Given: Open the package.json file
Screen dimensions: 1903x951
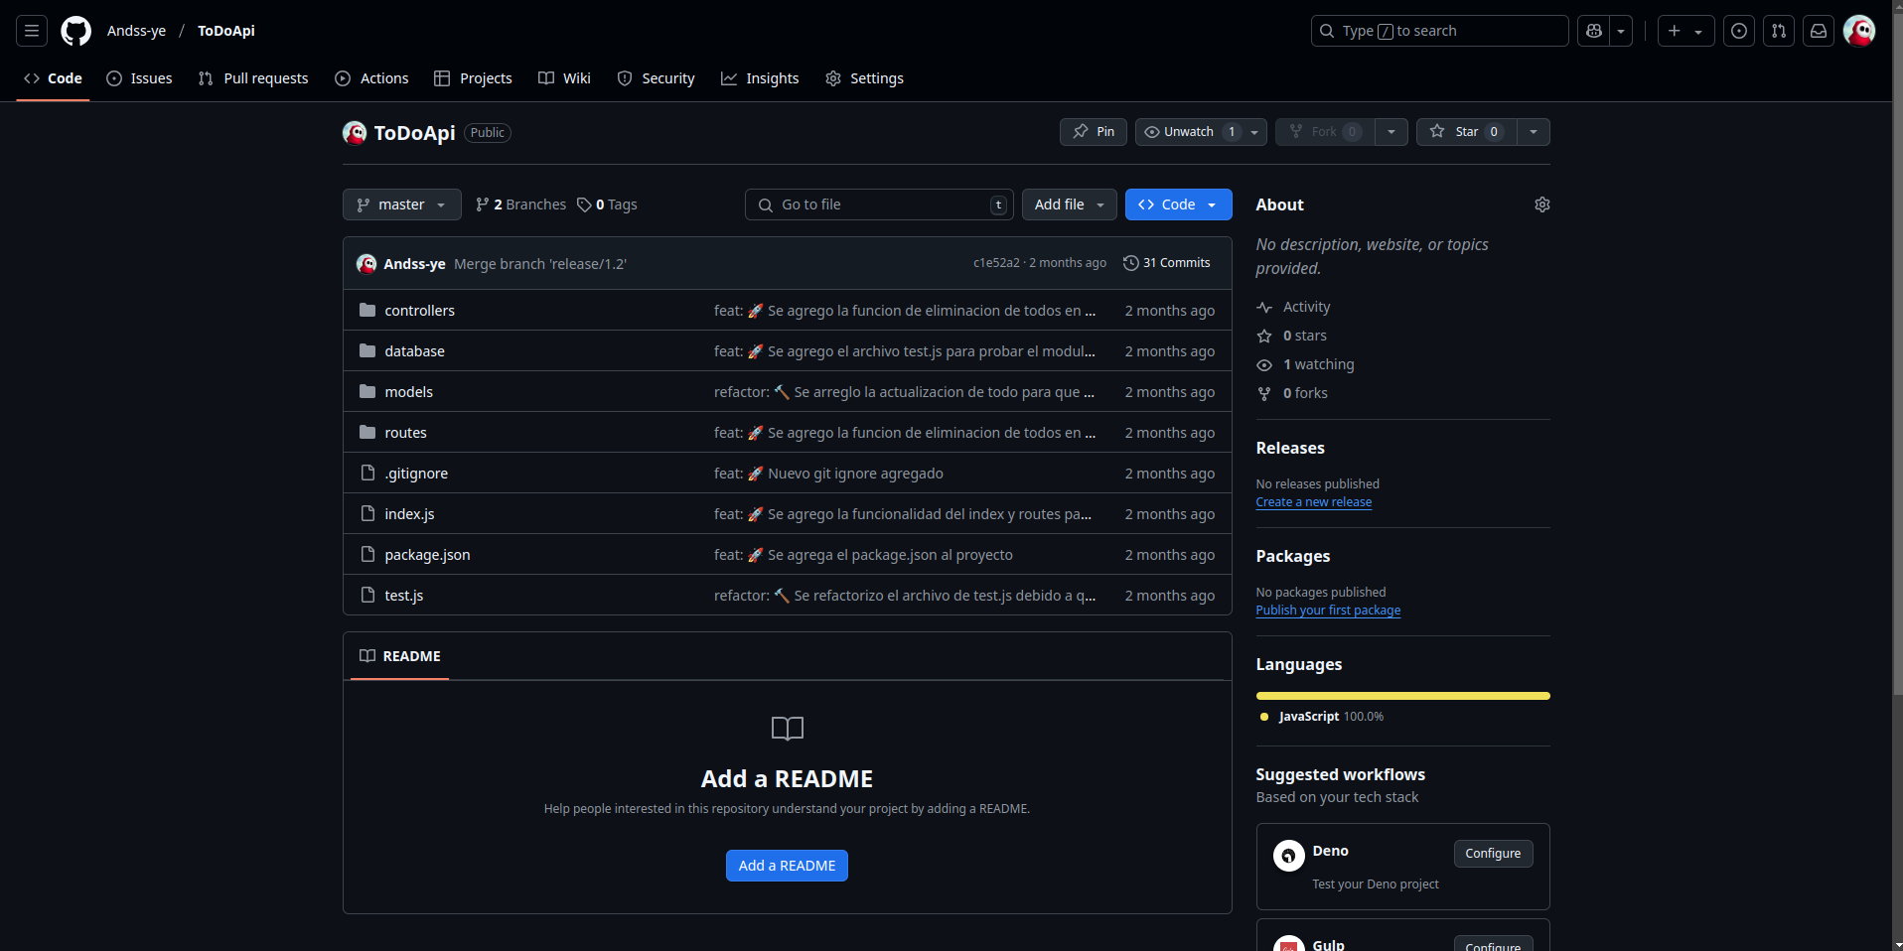Looking at the screenshot, I should [x=427, y=555].
